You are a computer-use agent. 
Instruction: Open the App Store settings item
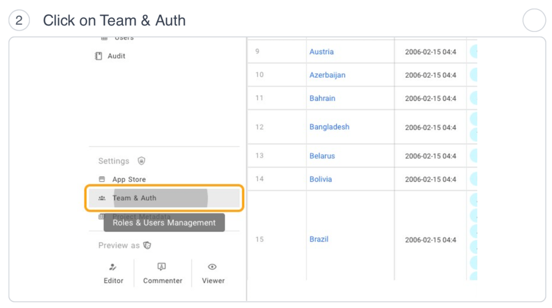click(122, 179)
